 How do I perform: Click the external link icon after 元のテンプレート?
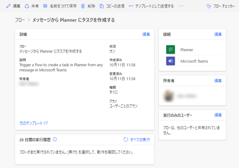pos(46,123)
